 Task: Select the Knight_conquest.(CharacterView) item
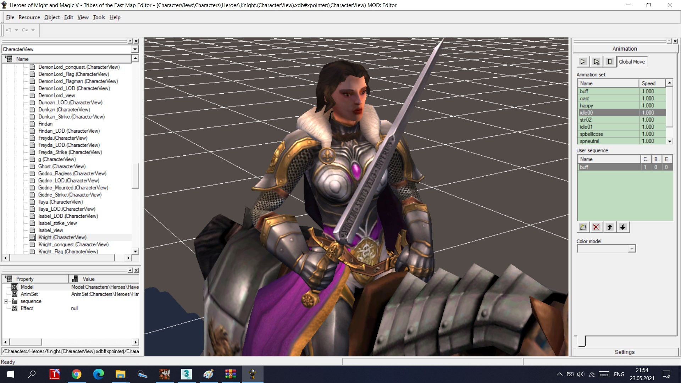coord(73,244)
